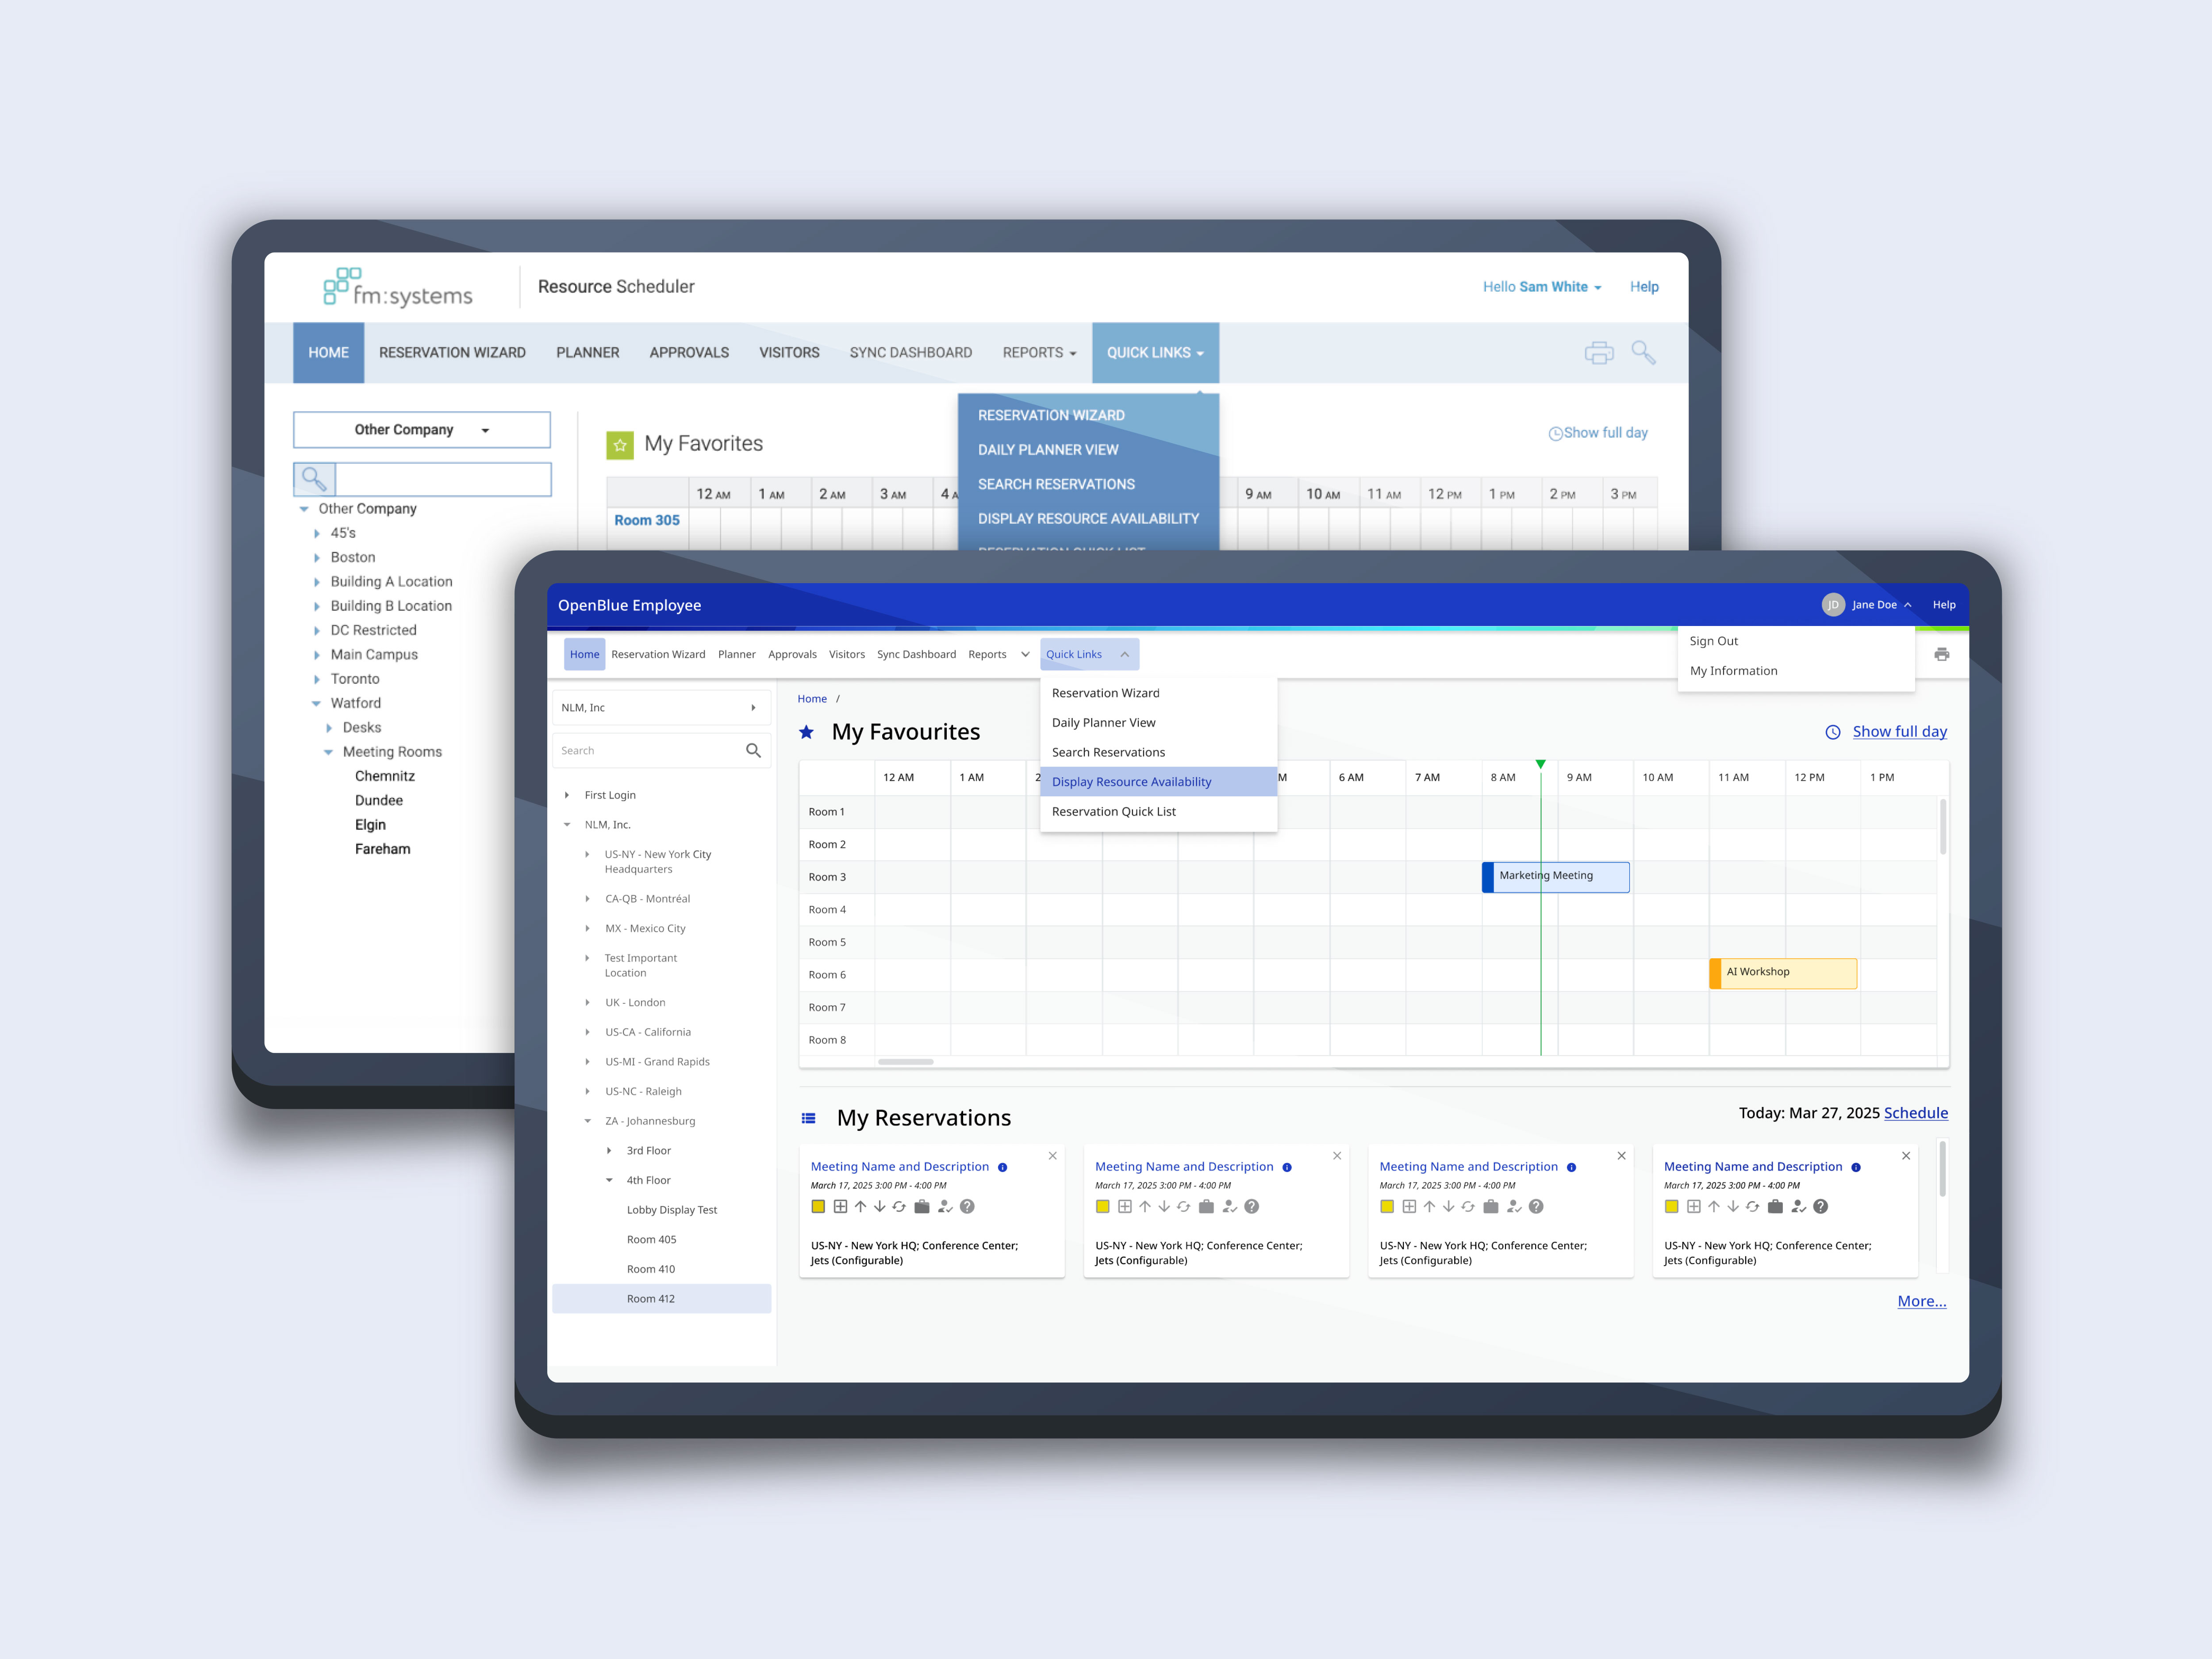The image size is (2212, 1659).
Task: Click the More... link below reservations
Action: [1921, 1301]
